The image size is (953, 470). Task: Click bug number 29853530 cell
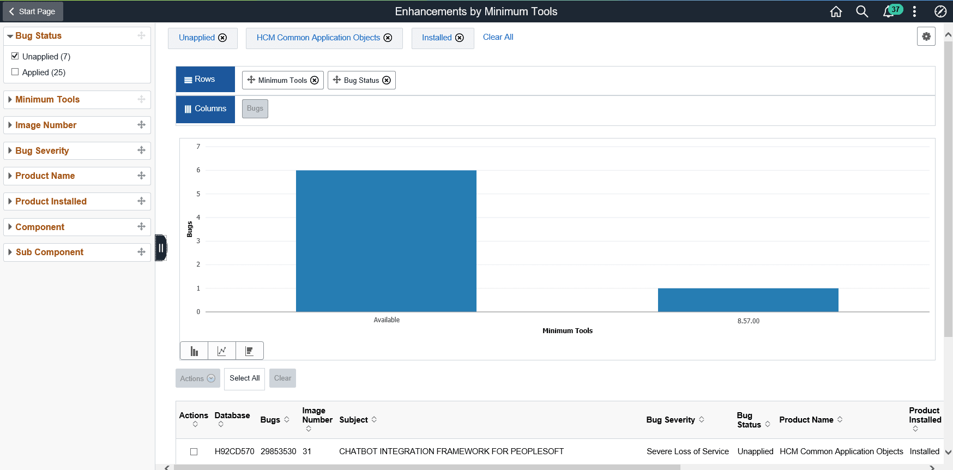278,451
